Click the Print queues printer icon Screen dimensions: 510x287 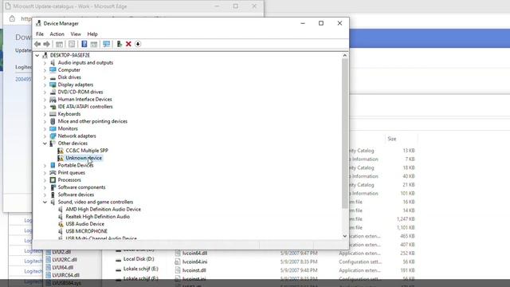pos(53,172)
